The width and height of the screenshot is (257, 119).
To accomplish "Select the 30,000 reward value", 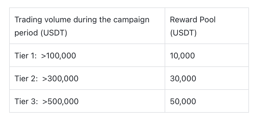I will (x=183, y=78).
